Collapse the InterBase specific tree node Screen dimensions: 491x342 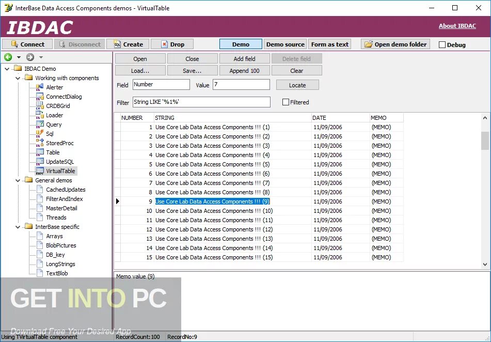18,227
